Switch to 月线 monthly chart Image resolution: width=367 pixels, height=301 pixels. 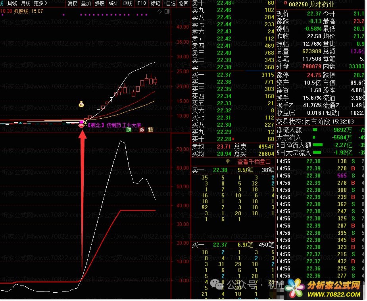coord(25,3)
